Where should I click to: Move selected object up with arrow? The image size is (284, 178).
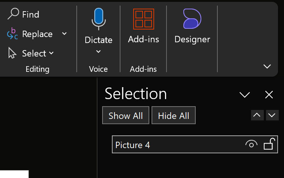[x=257, y=115]
